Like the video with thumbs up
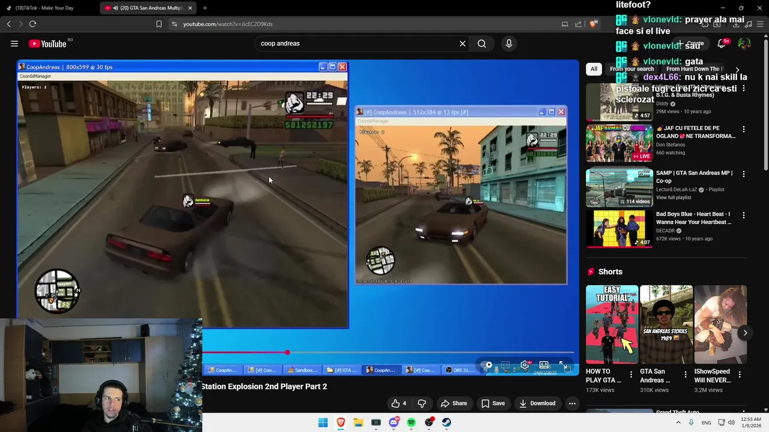769x432 pixels. (399, 403)
